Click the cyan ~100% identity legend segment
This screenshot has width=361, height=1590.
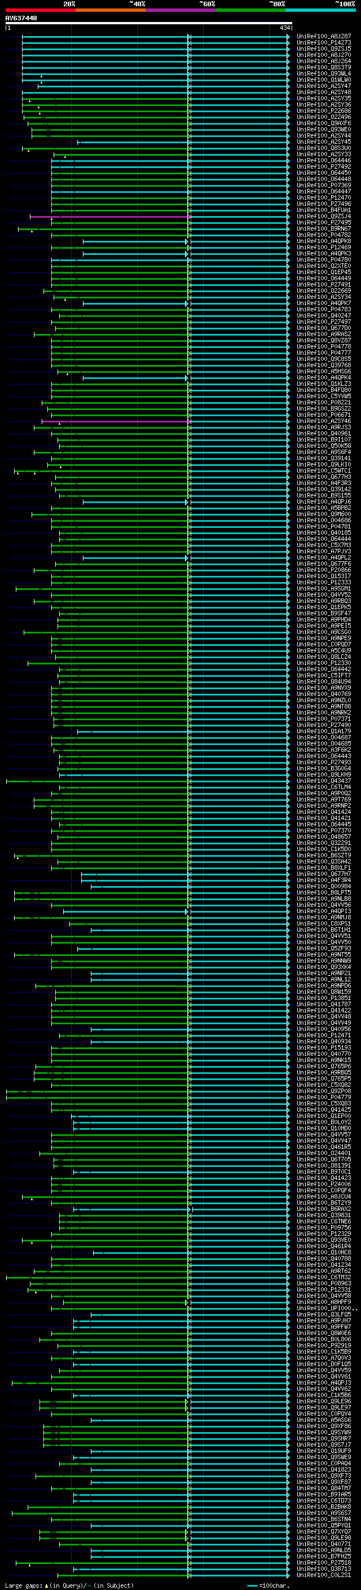[x=320, y=10]
